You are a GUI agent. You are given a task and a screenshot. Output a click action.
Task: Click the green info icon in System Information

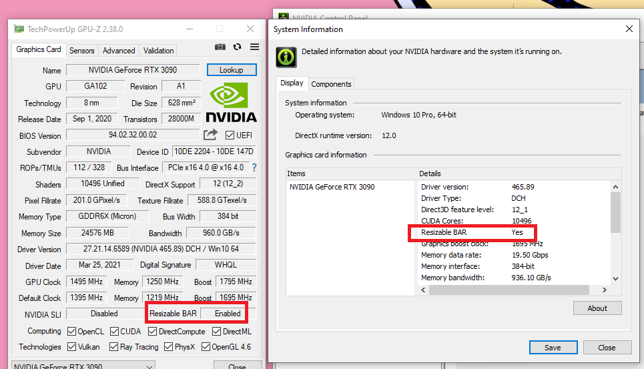pos(286,57)
